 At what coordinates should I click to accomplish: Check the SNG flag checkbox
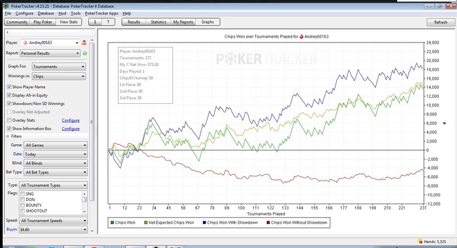[22, 194]
